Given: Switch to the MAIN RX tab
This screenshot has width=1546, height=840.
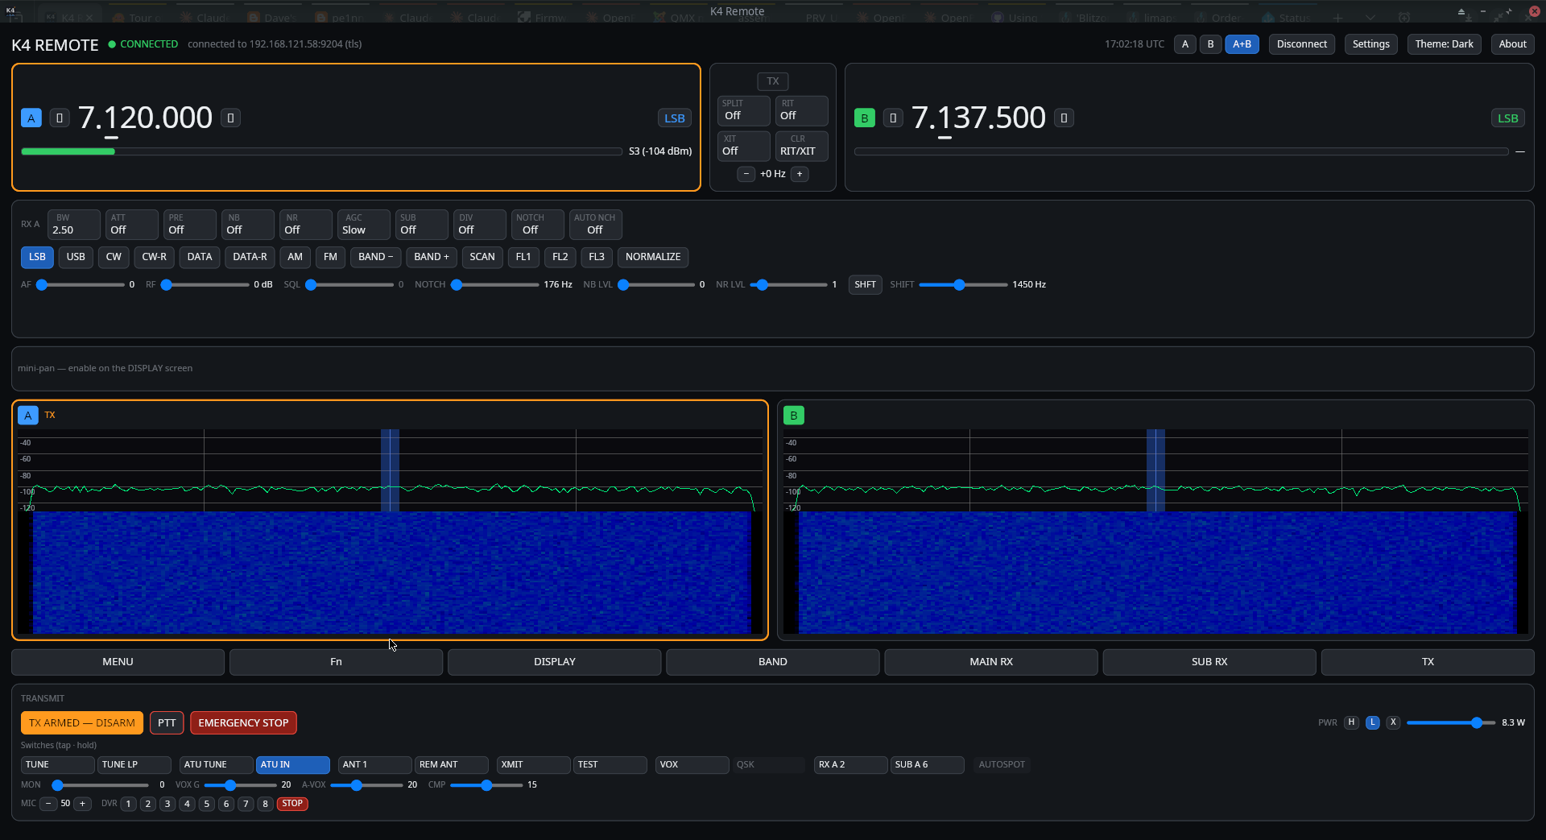Looking at the screenshot, I should click(991, 662).
